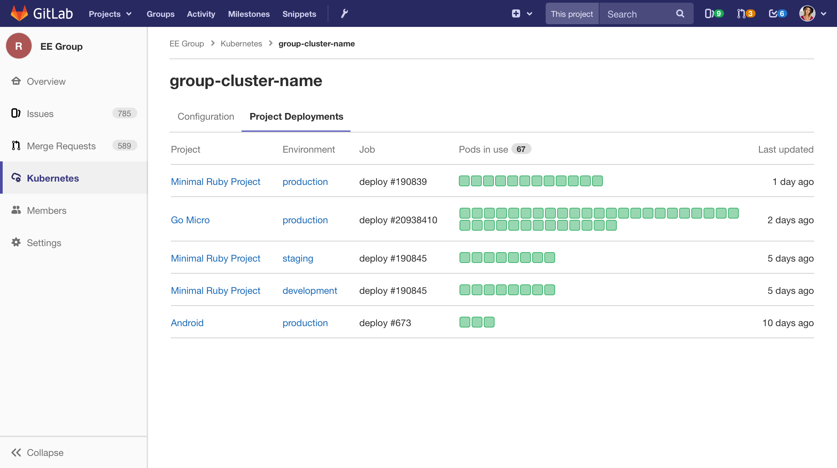Click the Members sidebar icon
The width and height of the screenshot is (837, 468).
coord(16,210)
